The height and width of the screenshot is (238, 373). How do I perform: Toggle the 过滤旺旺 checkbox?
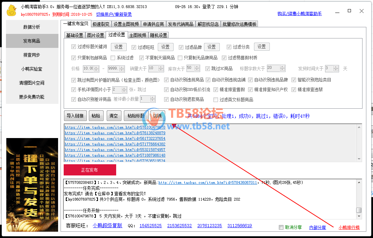[x=134, y=47]
